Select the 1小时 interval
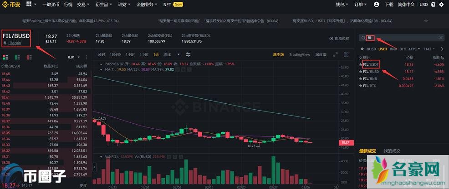449x189 pixels. pos(130,54)
